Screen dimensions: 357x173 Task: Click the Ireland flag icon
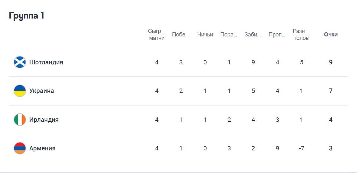pos(20,120)
